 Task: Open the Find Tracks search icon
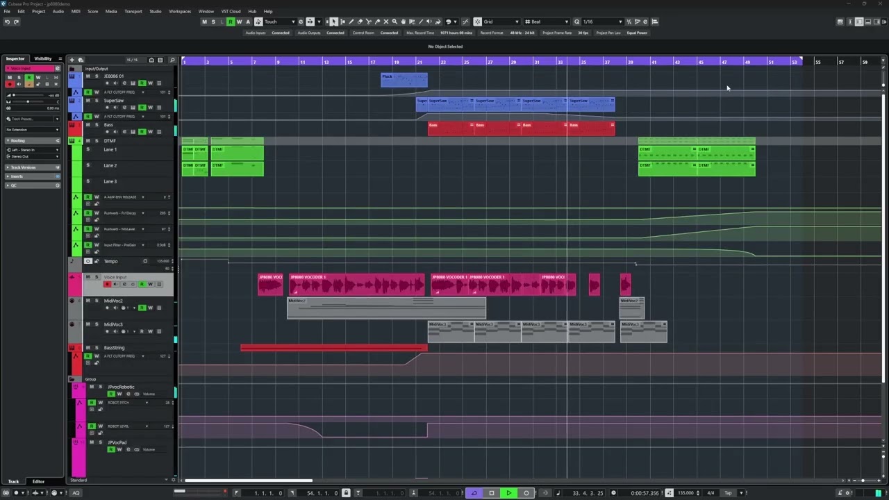tap(172, 60)
